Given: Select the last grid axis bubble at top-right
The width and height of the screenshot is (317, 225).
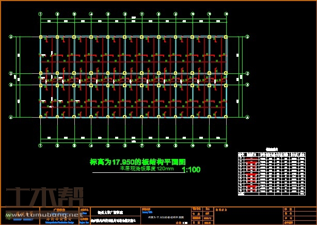Looking at the screenshot, I should (225, 14).
